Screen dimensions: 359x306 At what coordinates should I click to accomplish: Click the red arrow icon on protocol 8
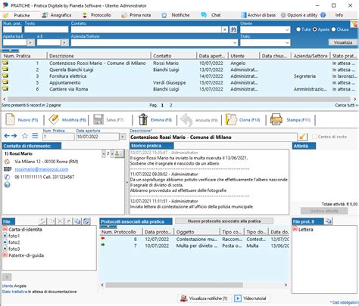(103, 238)
